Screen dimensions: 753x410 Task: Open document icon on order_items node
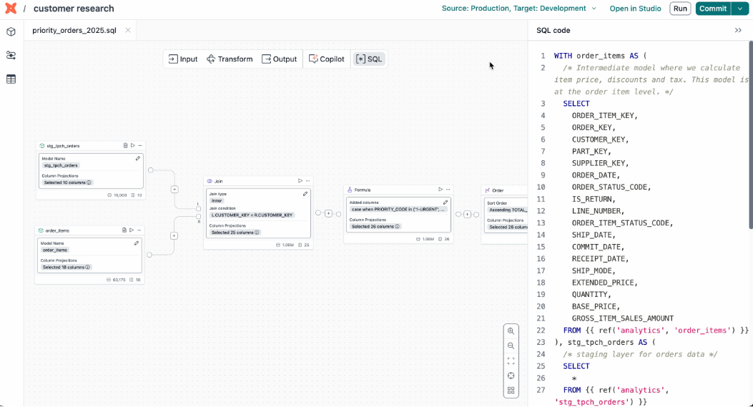pos(124,230)
